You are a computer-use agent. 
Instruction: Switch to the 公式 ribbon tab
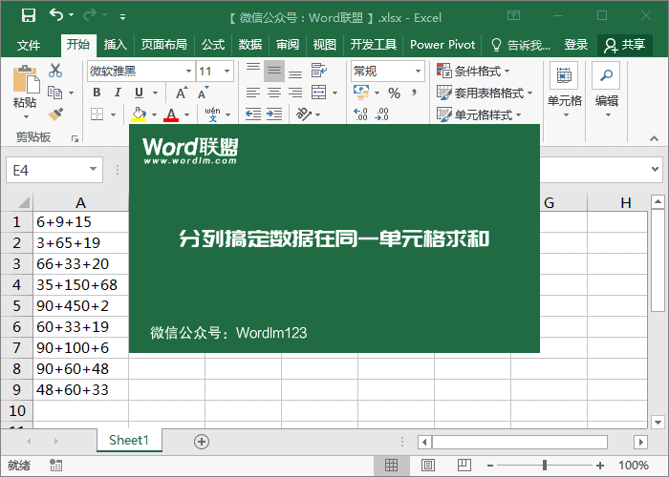pyautogui.click(x=213, y=45)
